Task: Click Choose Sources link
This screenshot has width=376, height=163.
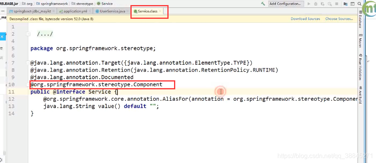Action: 339,19
